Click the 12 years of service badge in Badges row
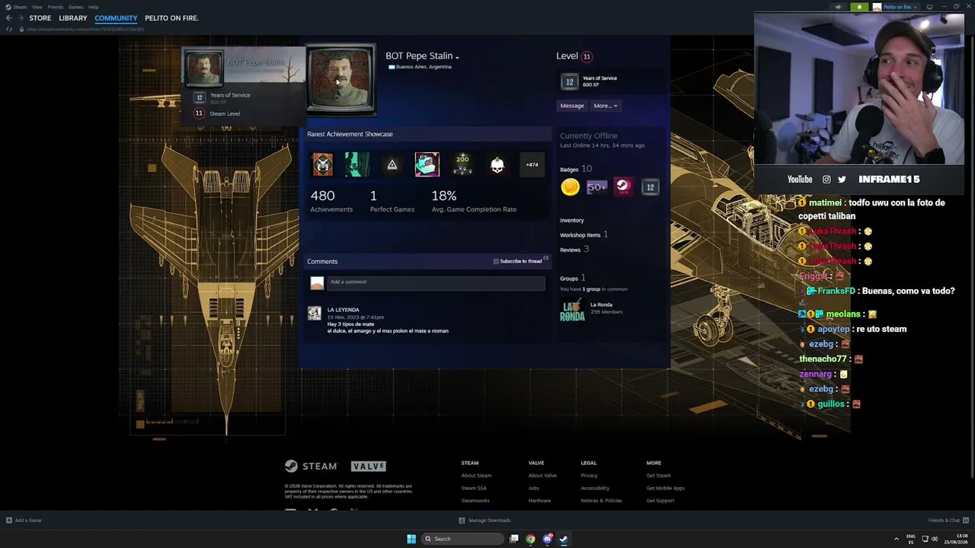Screen dimensions: 975x548 pos(650,187)
